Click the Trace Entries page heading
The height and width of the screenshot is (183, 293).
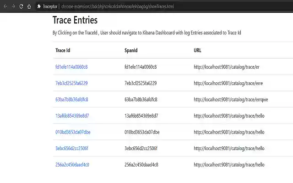tap(75, 20)
